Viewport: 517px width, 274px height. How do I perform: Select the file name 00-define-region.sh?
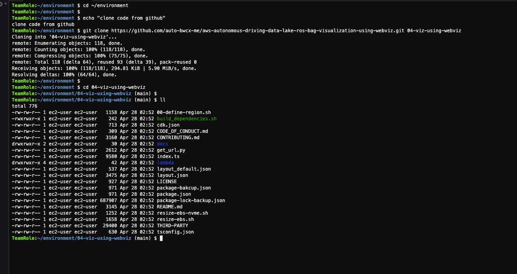[x=183, y=112]
